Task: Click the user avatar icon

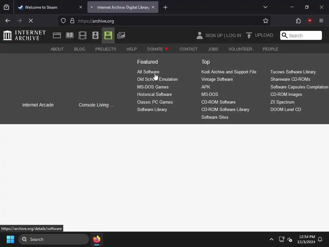Action: pyautogui.click(x=200, y=35)
